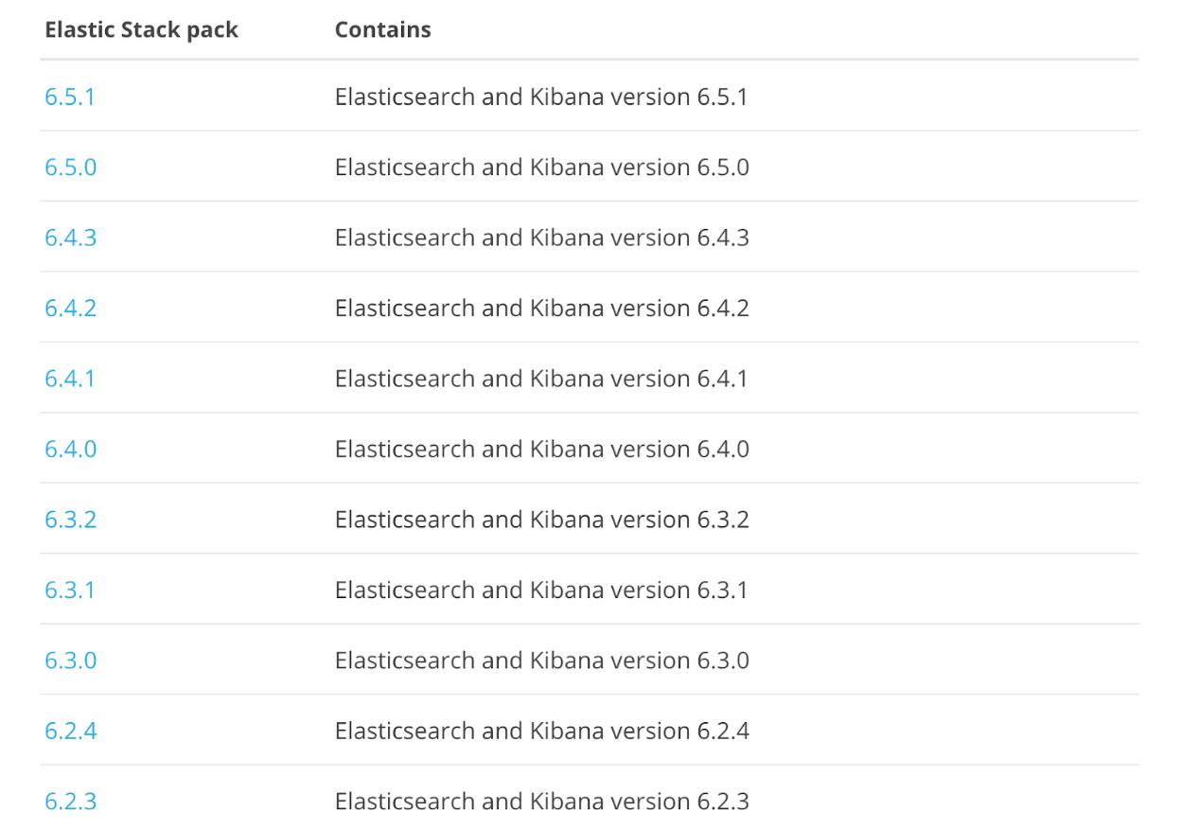Select the 6.4.1 stack pack link
Viewport: 1181px width, 829px height.
(70, 379)
